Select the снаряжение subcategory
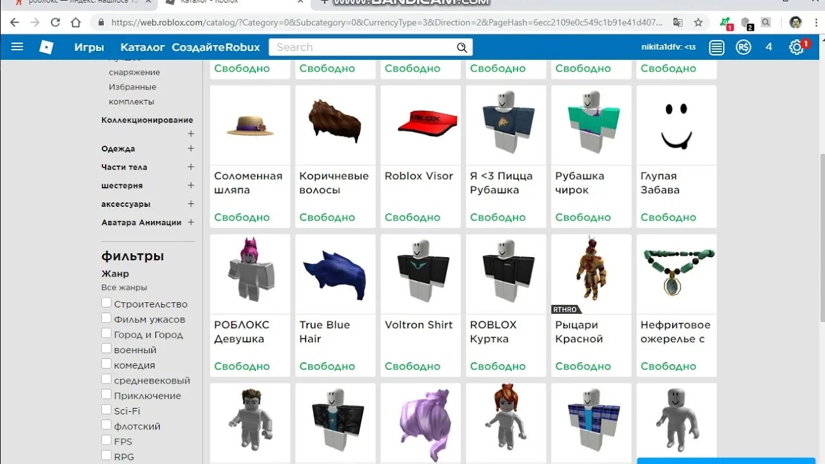The width and height of the screenshot is (825, 464). click(134, 72)
